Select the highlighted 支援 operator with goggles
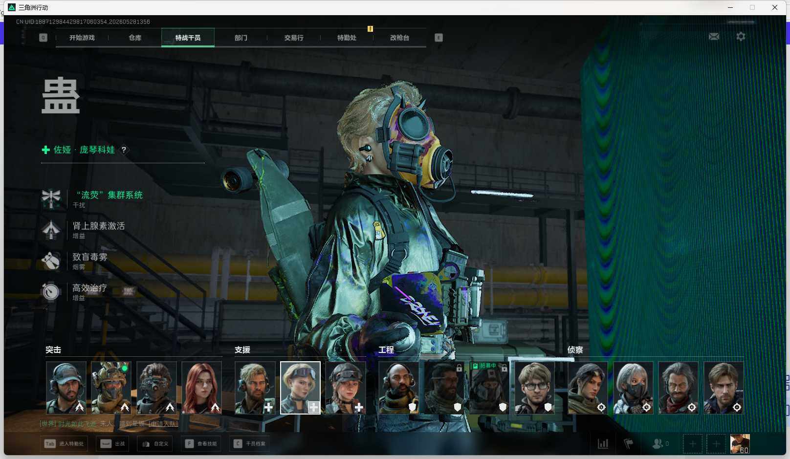 tap(300, 388)
